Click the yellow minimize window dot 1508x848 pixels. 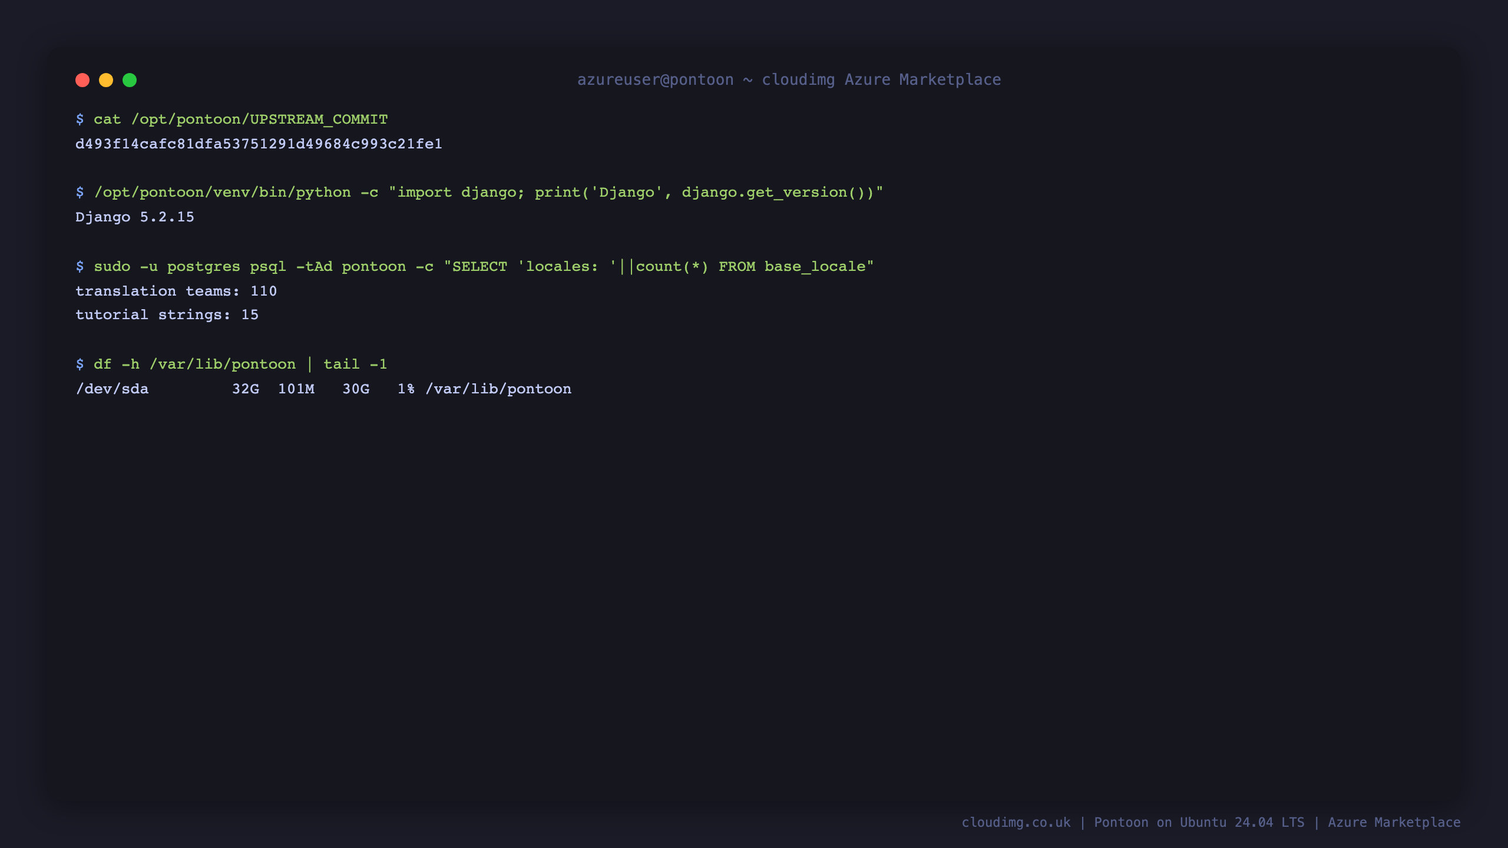[x=106, y=80]
